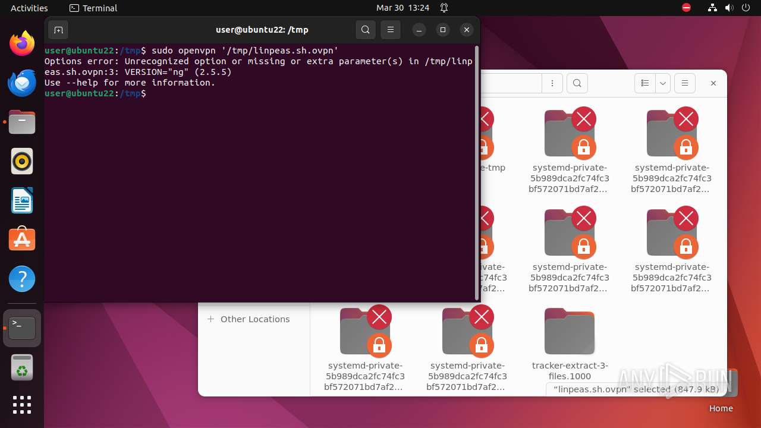The width and height of the screenshot is (761, 428).
Task: Maximize the Terminal window
Action: pos(443,30)
